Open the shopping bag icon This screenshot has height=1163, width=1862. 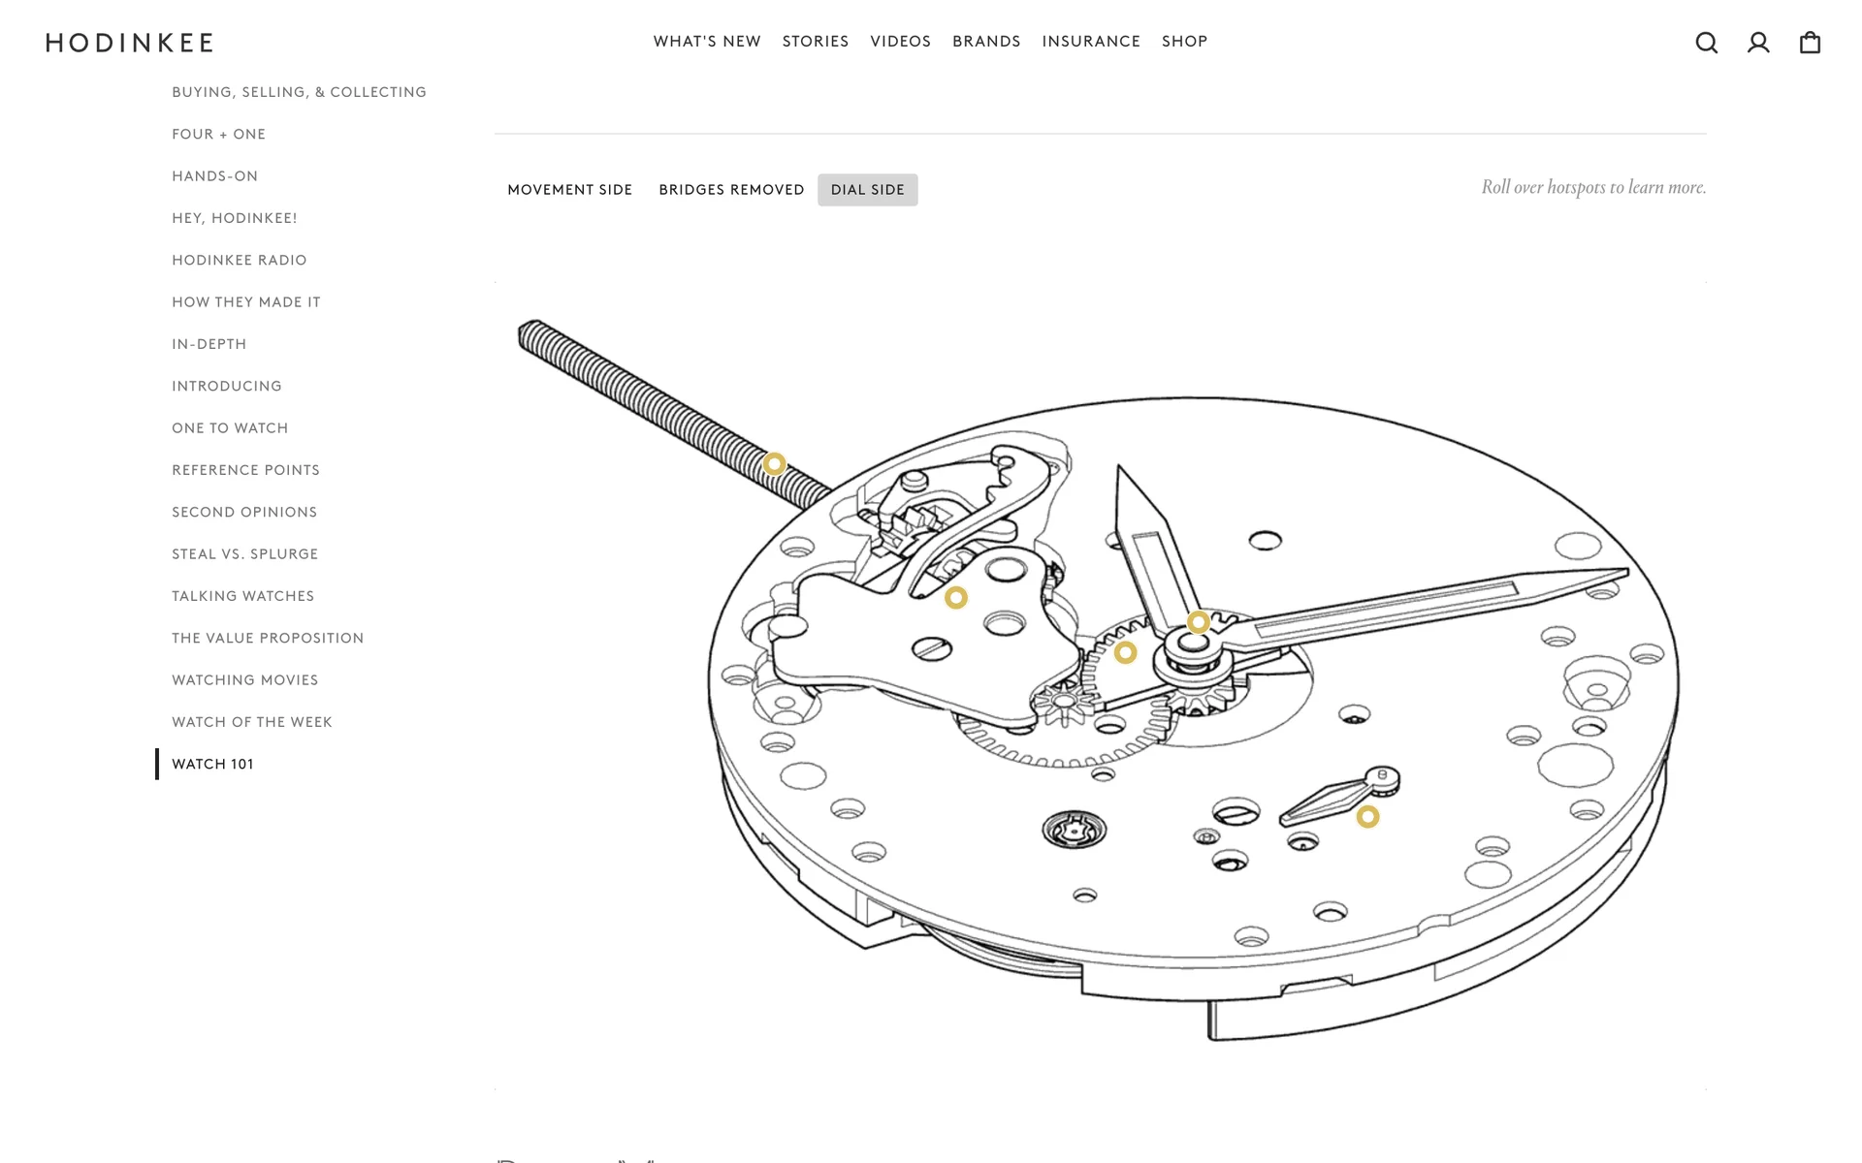coord(1810,43)
